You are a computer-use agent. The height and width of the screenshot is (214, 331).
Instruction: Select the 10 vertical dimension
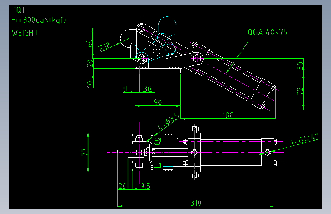tap(90, 84)
